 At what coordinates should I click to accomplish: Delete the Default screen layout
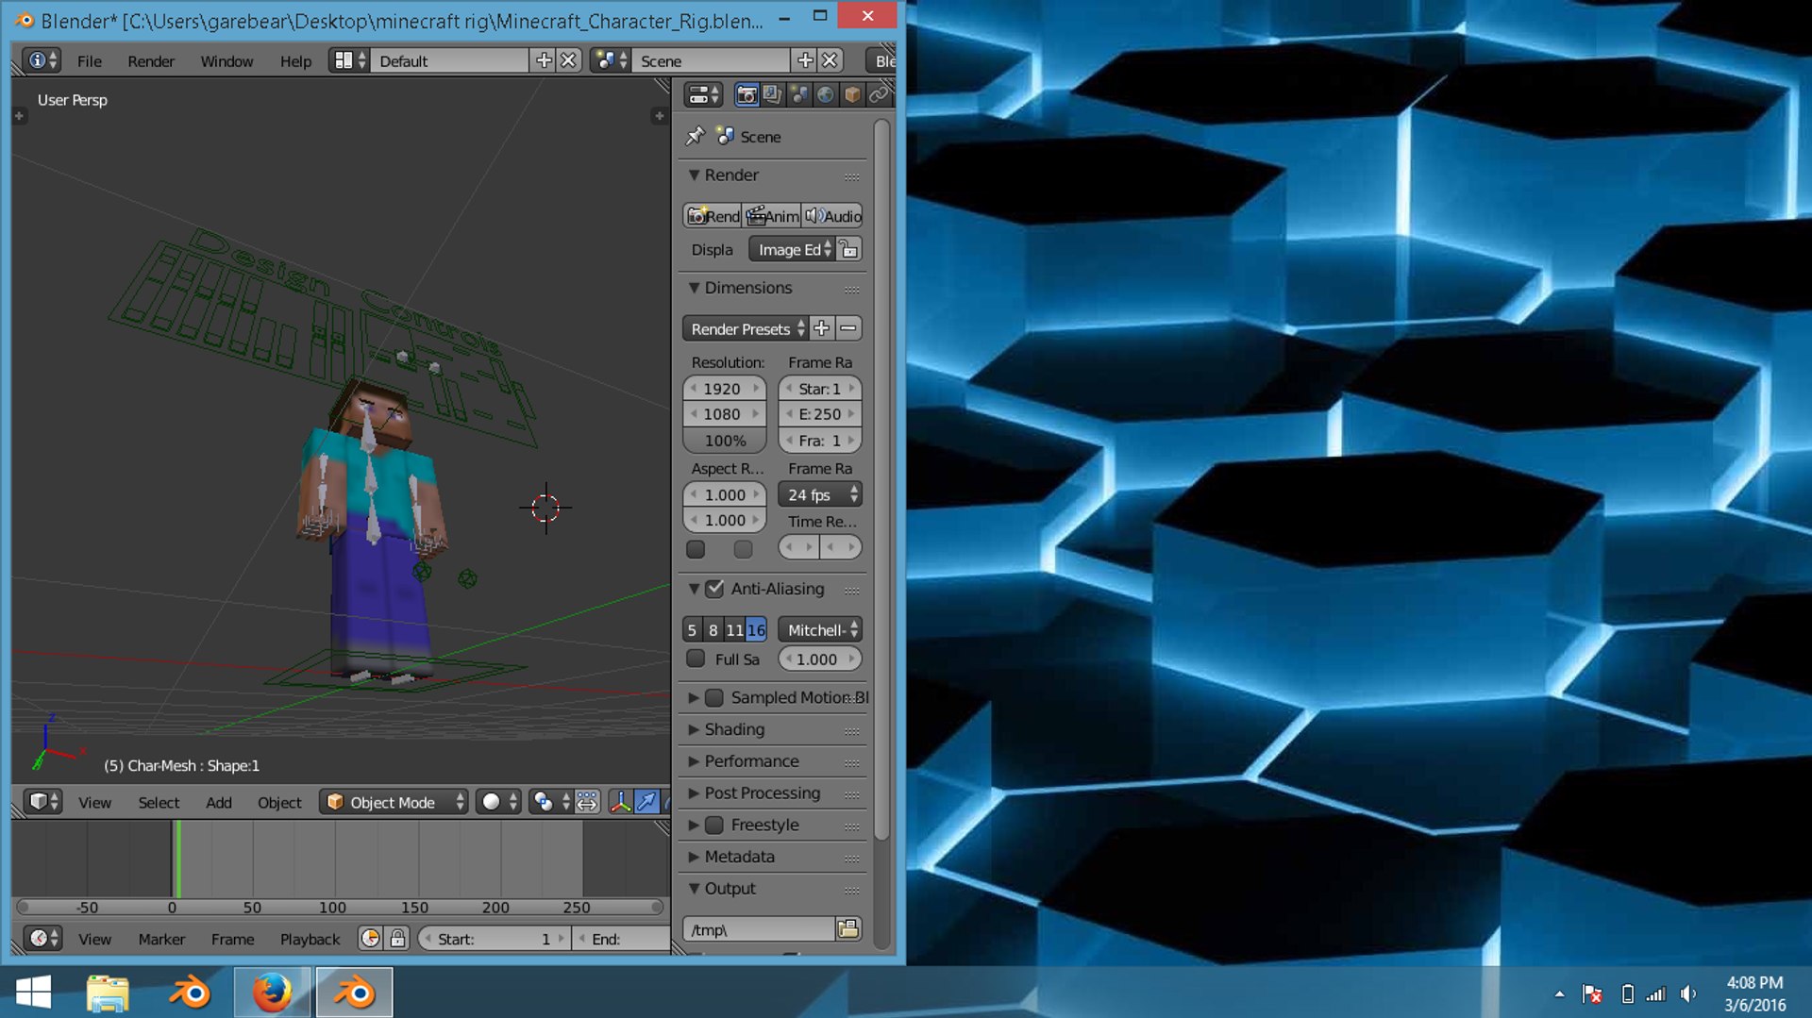click(568, 60)
